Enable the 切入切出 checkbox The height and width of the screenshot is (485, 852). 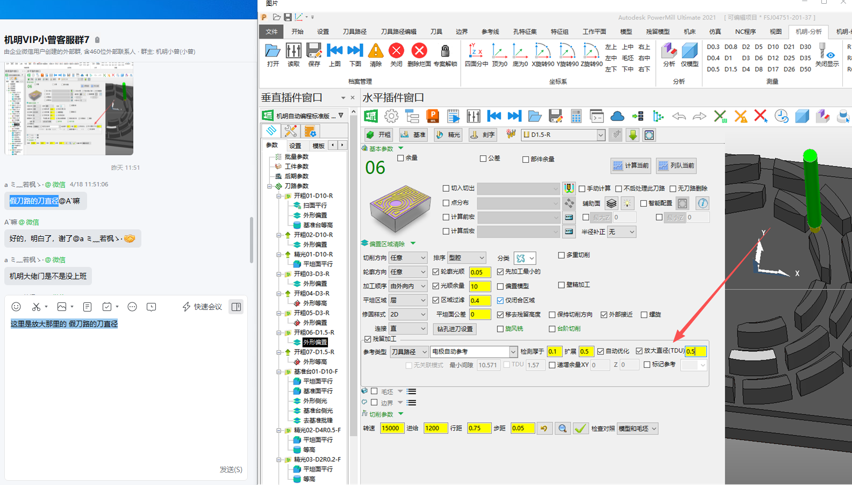pos(446,189)
